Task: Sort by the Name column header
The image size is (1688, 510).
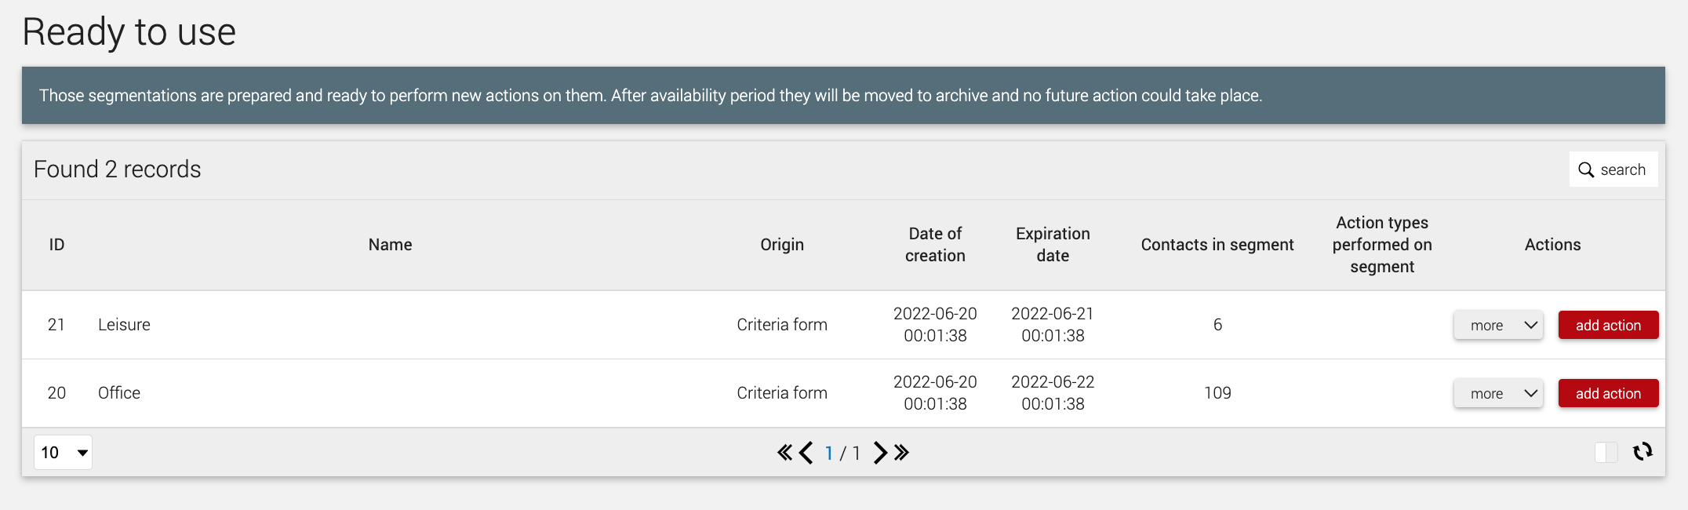Action: (390, 245)
